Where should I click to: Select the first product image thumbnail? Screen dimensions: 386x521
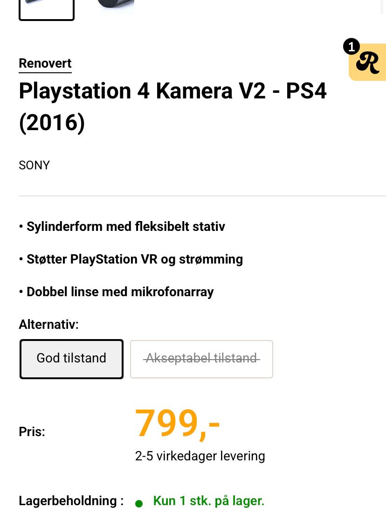coord(46,9)
